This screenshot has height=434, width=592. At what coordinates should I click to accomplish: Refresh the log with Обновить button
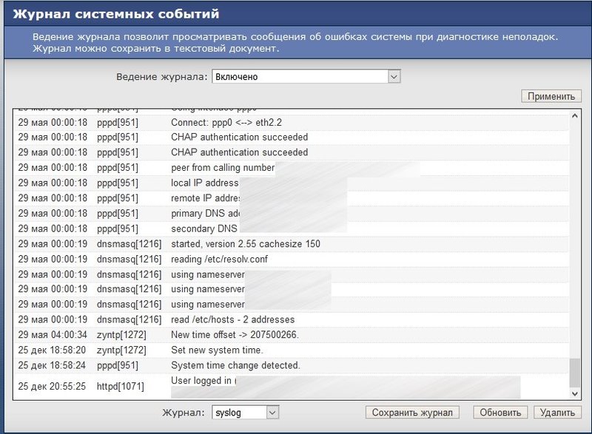[x=500, y=413]
